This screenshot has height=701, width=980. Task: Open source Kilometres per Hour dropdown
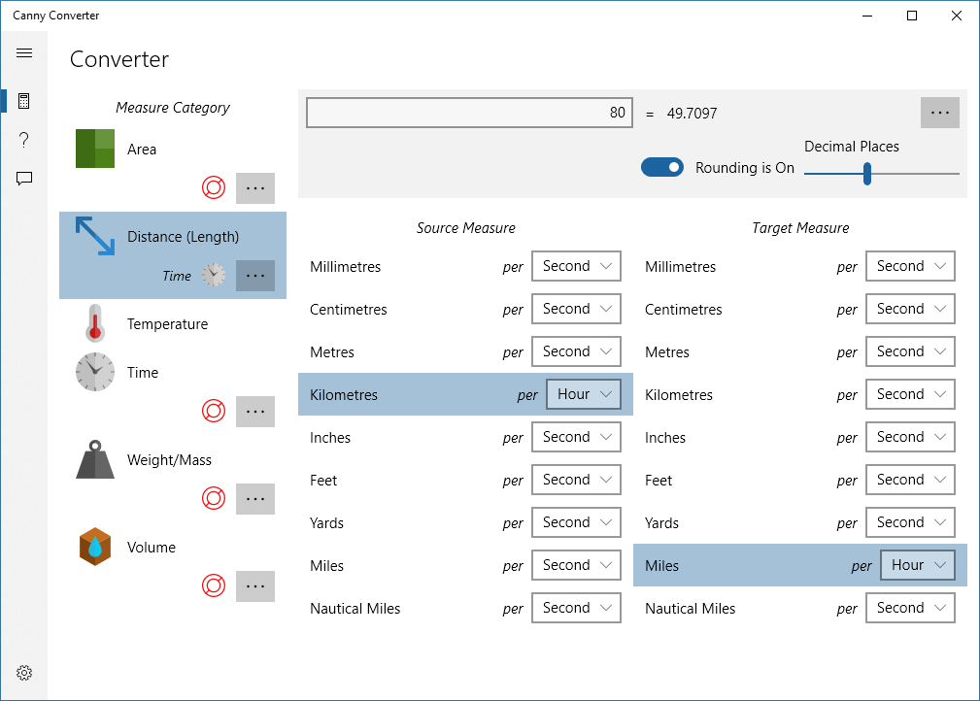584,394
